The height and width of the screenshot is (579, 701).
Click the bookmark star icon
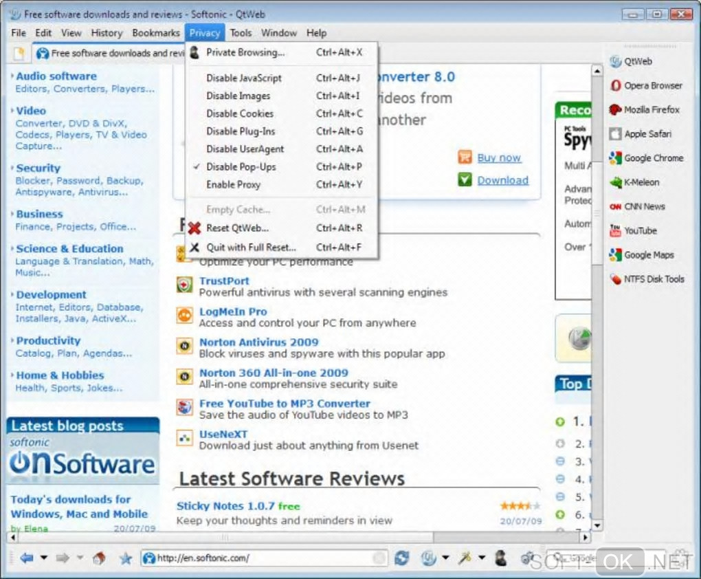[126, 558]
